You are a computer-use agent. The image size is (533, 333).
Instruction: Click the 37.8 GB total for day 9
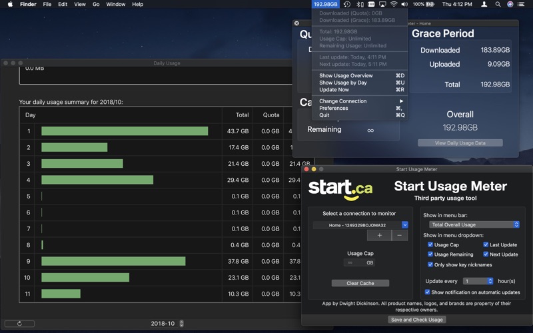click(x=238, y=261)
